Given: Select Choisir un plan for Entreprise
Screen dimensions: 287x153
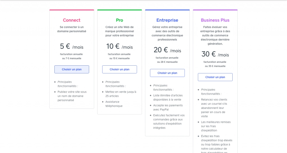Looking at the screenshot, I should 167,73.
